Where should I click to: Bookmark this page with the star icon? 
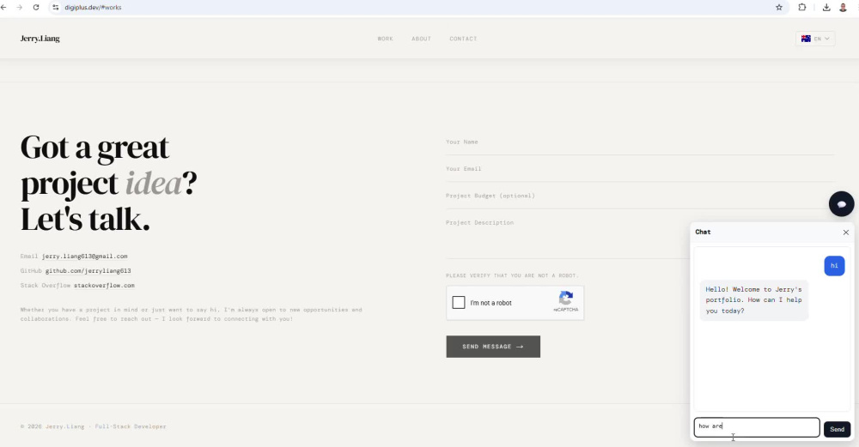click(x=779, y=7)
